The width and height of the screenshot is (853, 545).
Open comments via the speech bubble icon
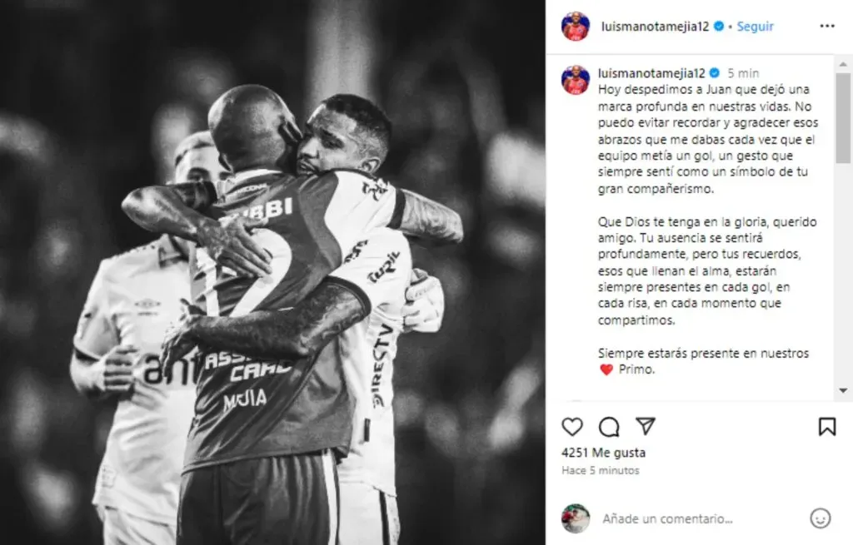click(x=609, y=427)
